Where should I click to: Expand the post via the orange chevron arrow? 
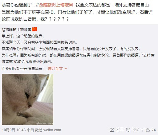[x=66, y=68]
